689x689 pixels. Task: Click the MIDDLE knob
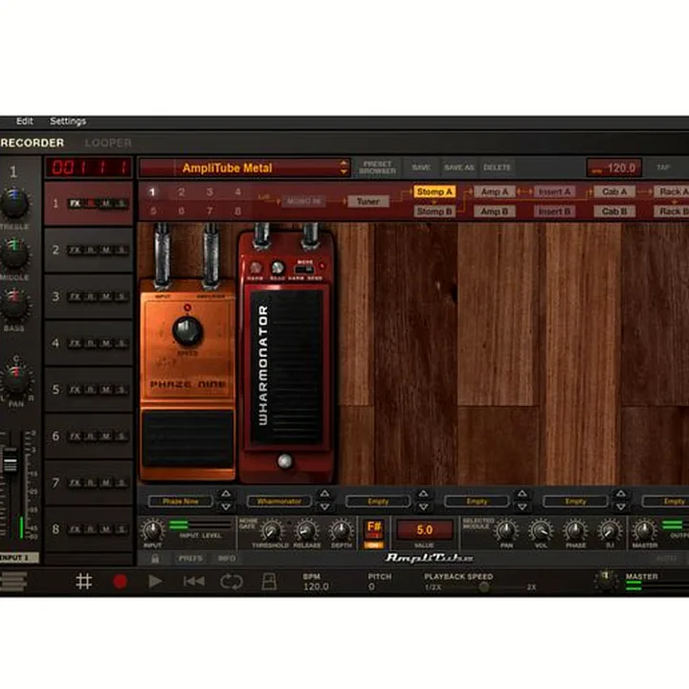[14, 255]
